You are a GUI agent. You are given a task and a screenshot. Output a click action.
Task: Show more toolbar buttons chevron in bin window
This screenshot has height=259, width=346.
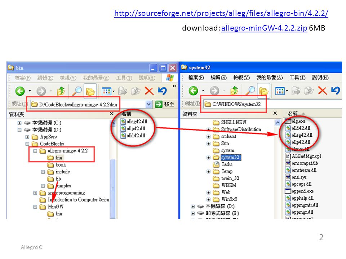(174, 86)
